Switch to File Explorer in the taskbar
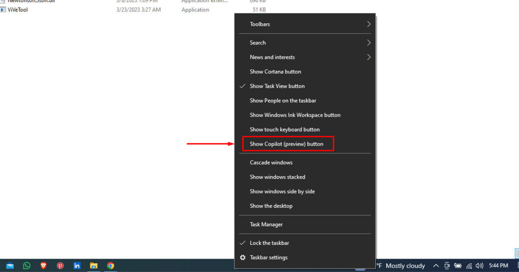Viewport: 519px width, 272px height. tap(93, 266)
